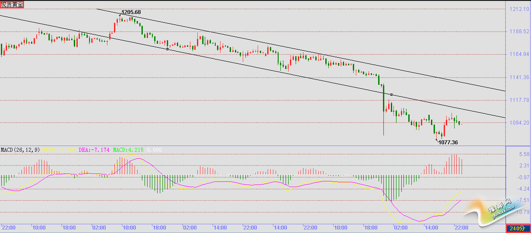Click the MACD(26,12,9) indicator title
Viewport: 531px width, 233px height.
coord(20,150)
